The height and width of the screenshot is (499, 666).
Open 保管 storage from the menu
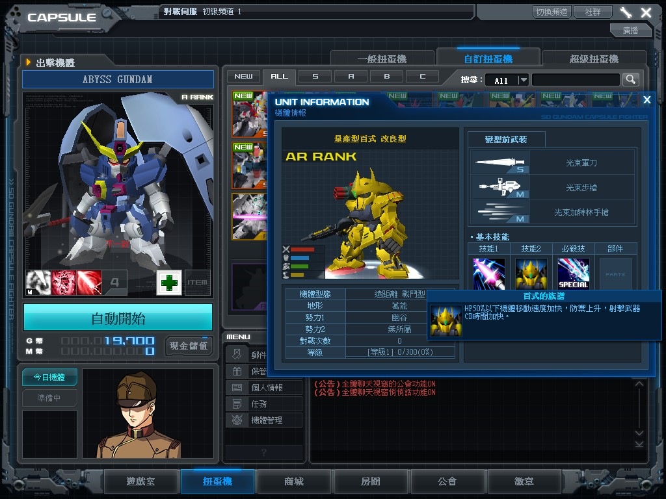point(246,371)
